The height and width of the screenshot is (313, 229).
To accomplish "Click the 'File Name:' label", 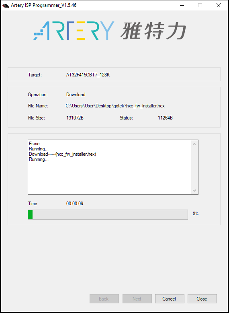I will coord(38,106).
